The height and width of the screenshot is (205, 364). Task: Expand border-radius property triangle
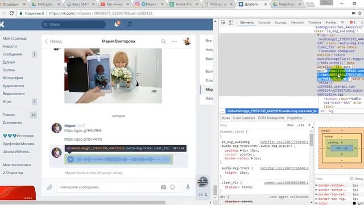click(x=252, y=158)
